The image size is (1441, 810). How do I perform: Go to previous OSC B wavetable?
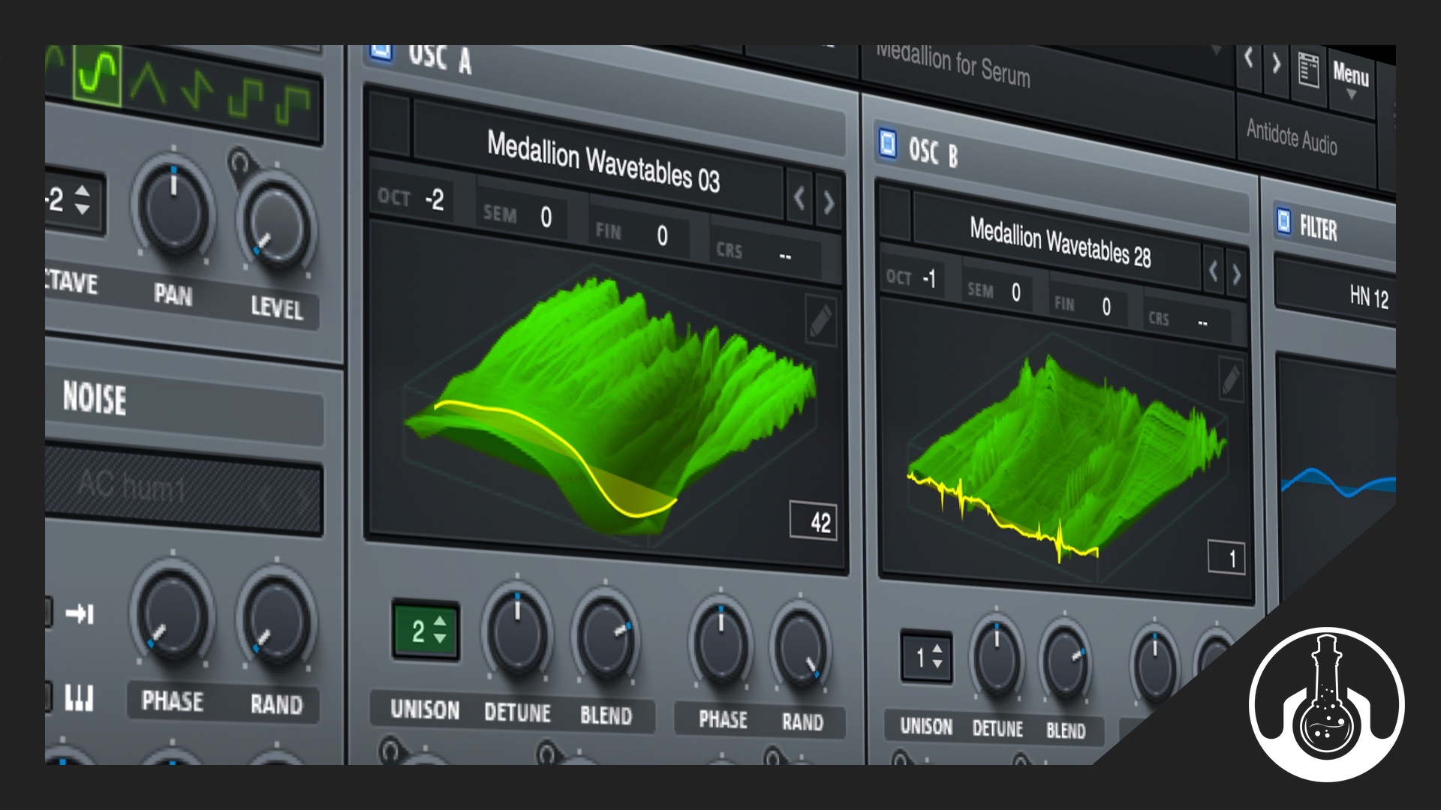[x=1213, y=271]
